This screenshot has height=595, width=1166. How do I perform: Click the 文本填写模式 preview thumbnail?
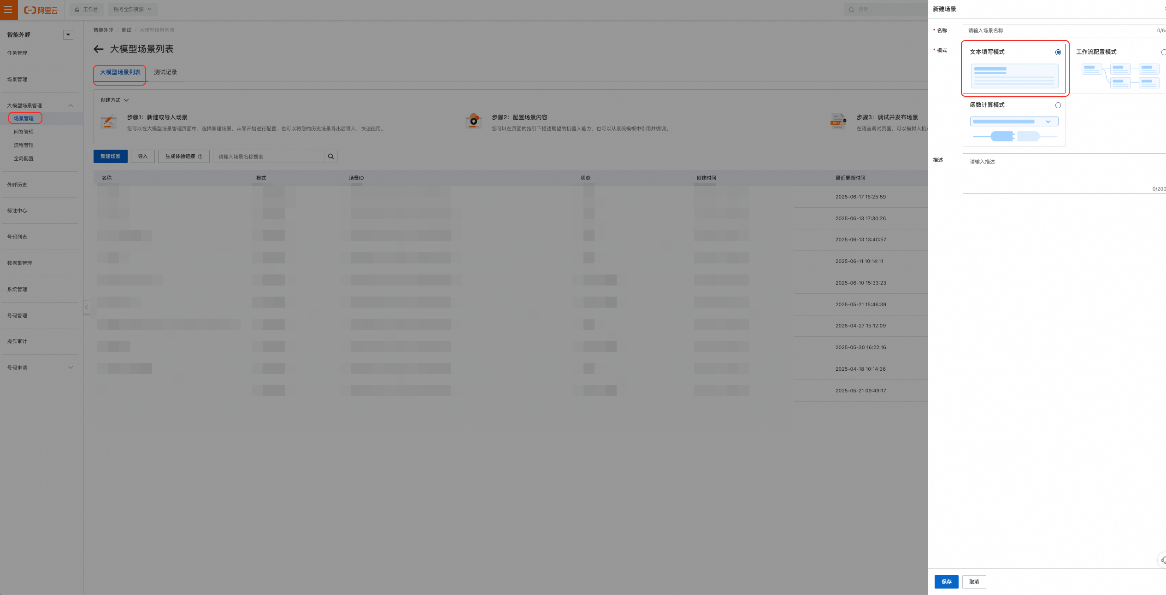pos(1014,76)
